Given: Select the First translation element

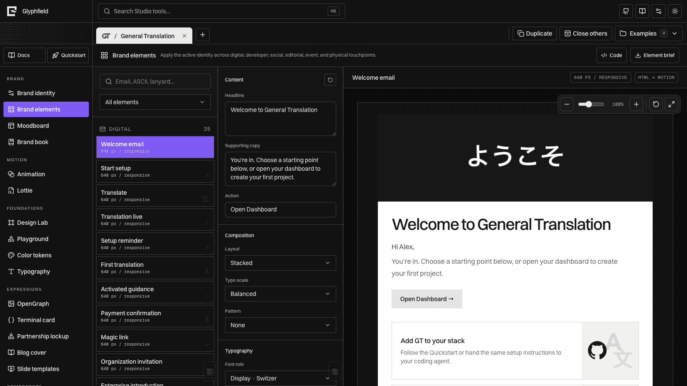Looking at the screenshot, I should [x=155, y=268].
